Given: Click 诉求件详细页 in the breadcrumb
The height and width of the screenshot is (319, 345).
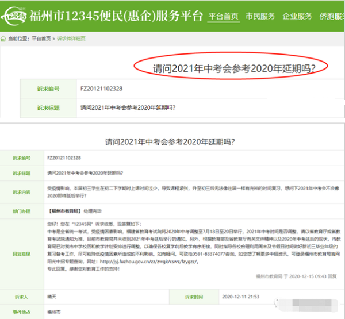Looking at the screenshot, I should [x=71, y=40].
